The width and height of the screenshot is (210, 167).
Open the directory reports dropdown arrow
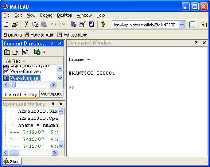point(44,52)
